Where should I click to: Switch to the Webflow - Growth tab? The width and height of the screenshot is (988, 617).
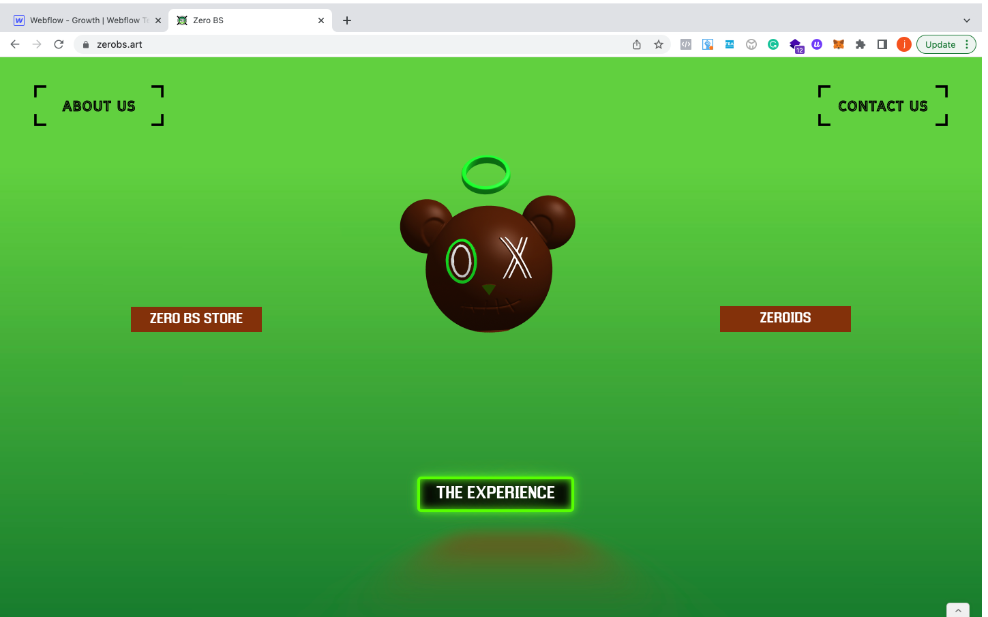coord(85,20)
